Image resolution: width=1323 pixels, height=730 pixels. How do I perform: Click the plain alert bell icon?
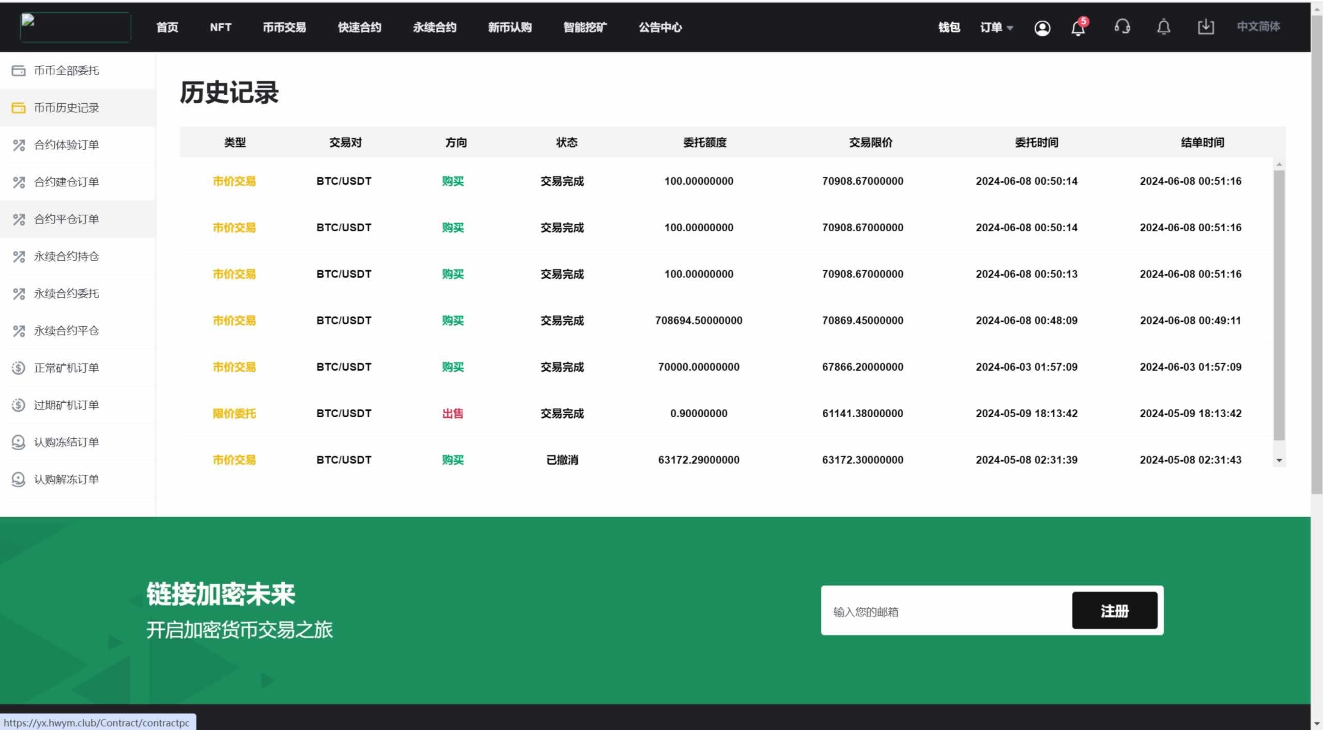coord(1163,27)
